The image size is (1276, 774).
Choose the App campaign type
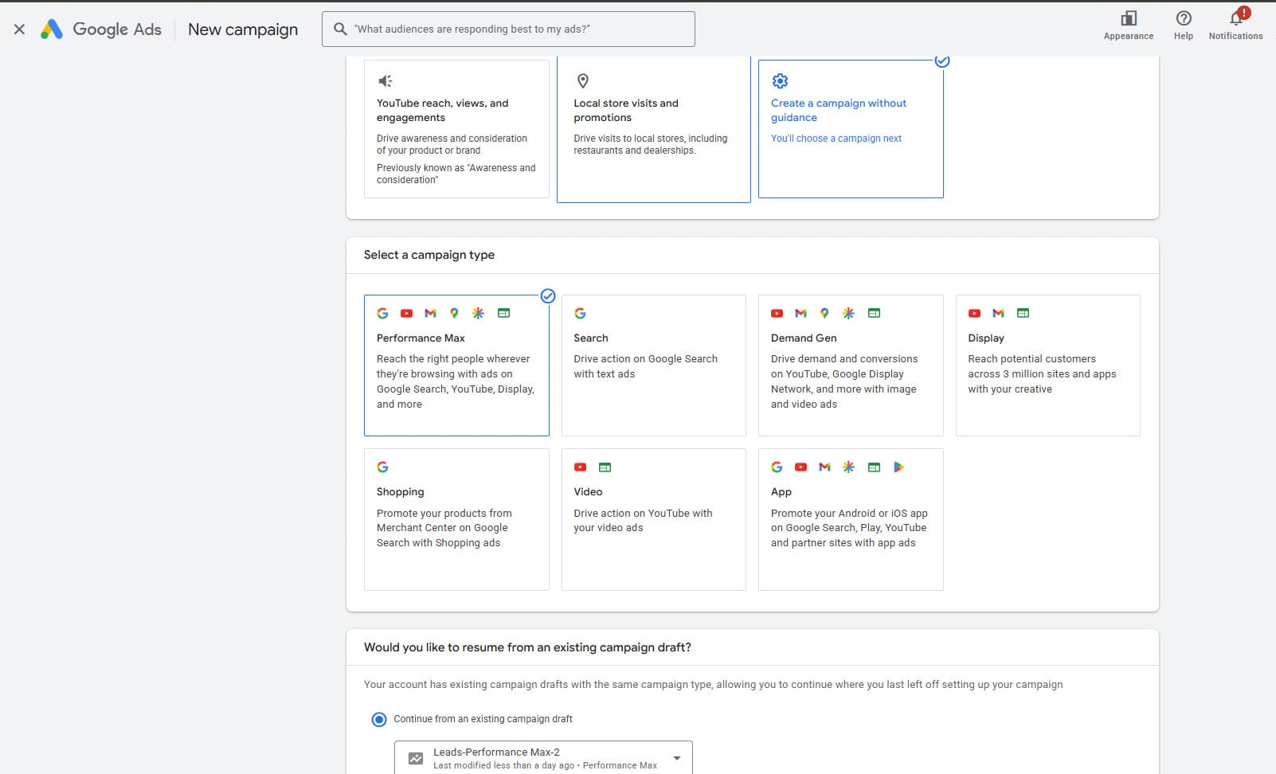pyautogui.click(x=851, y=519)
